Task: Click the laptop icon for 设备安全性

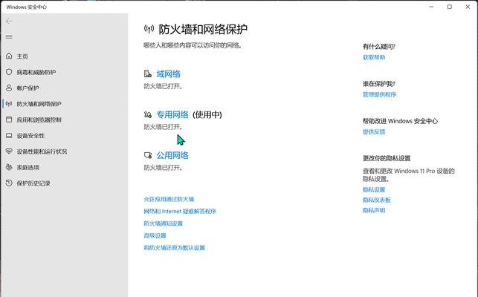Action: [x=9, y=135]
